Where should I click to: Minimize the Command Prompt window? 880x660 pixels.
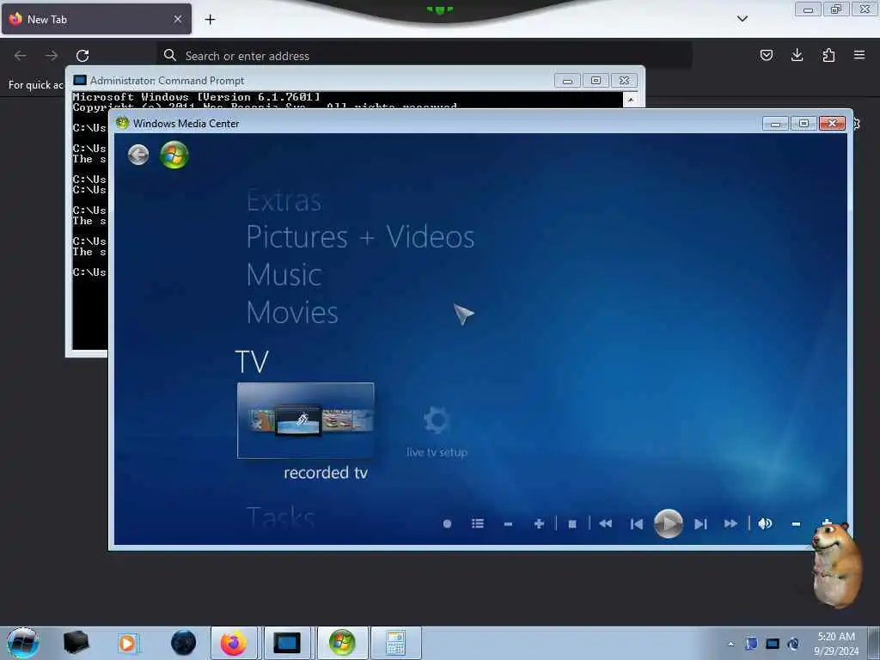click(567, 80)
